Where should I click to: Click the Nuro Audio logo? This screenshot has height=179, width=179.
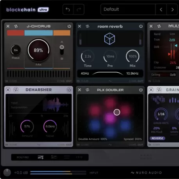(x=146, y=173)
